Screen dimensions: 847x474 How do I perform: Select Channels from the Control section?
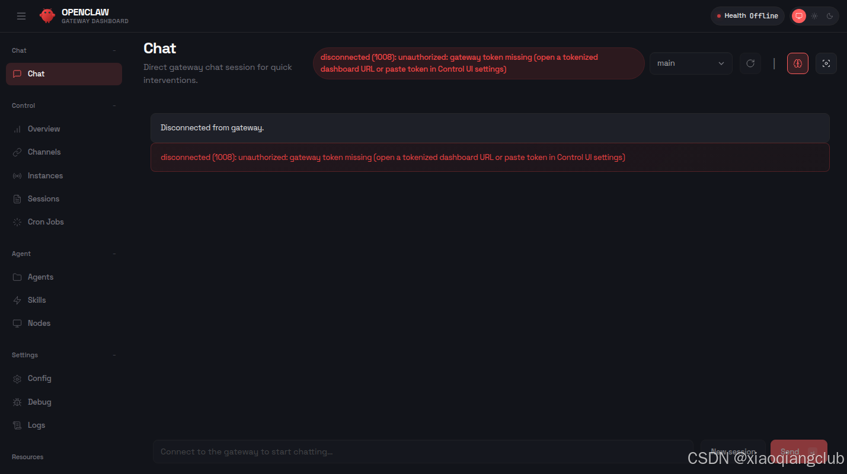tap(44, 152)
